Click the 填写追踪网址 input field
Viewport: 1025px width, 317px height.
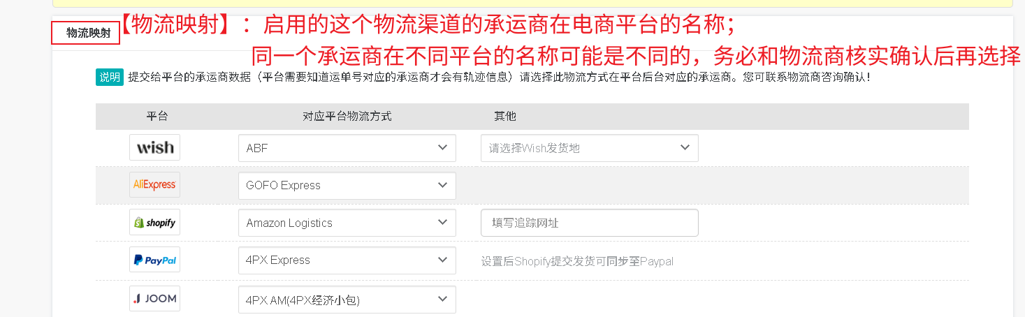(589, 223)
